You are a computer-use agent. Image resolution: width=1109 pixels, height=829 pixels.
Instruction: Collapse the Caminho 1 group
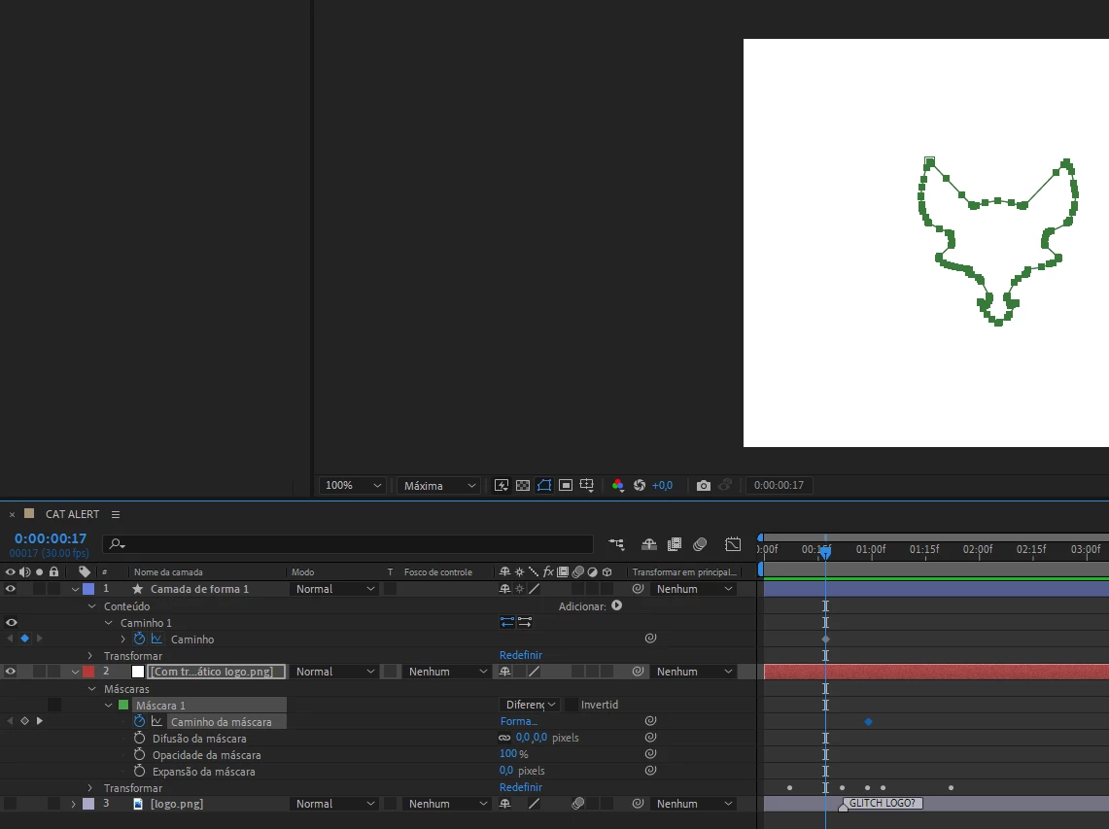point(108,622)
